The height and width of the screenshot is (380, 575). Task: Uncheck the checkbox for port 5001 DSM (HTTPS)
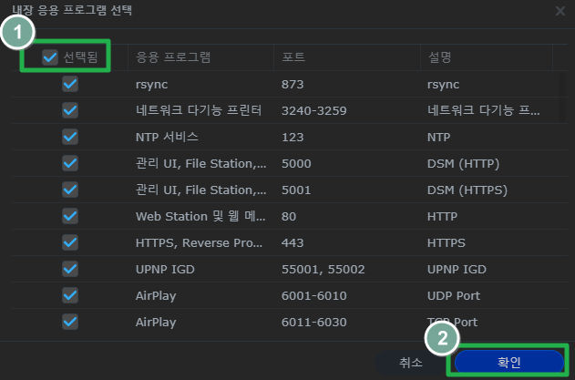[70, 190]
